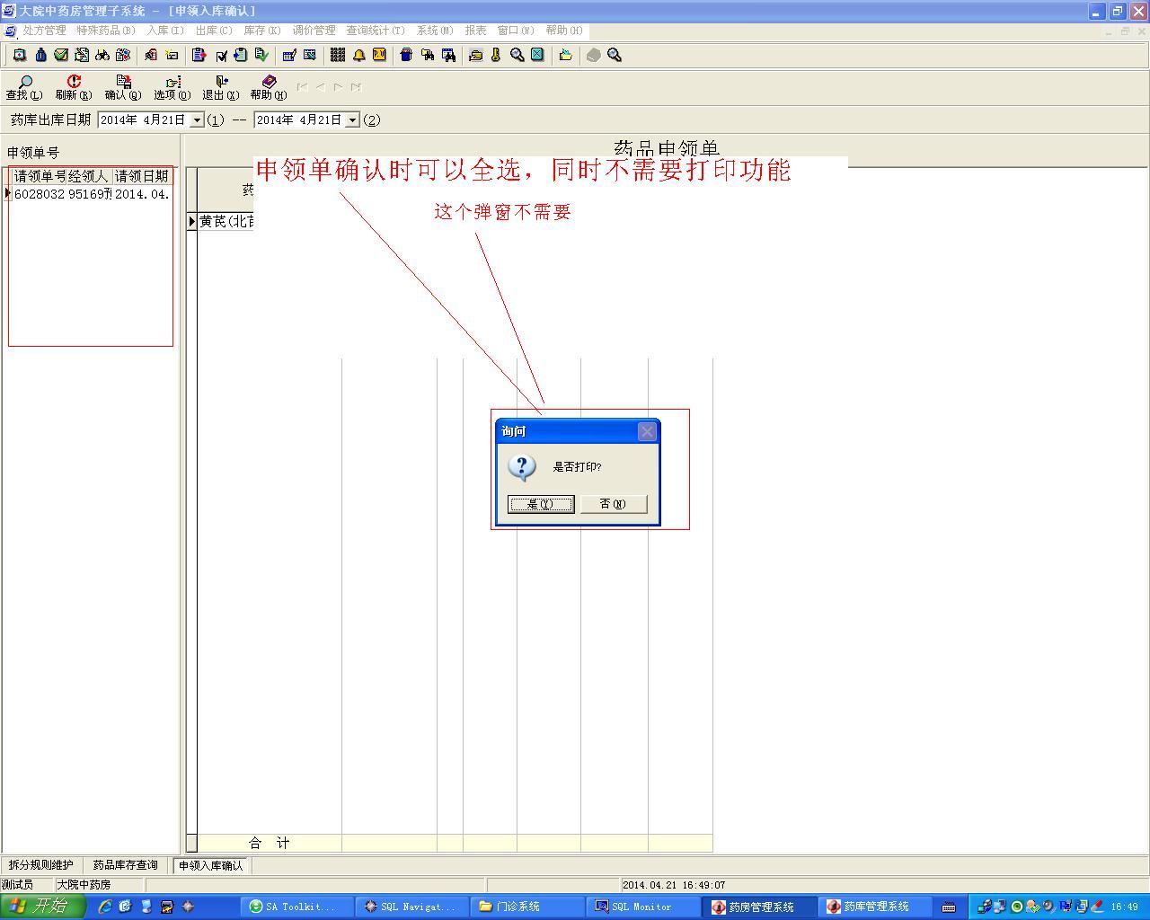
Task: Click the magnifier icon right of the thermometer
Action: click(x=517, y=55)
